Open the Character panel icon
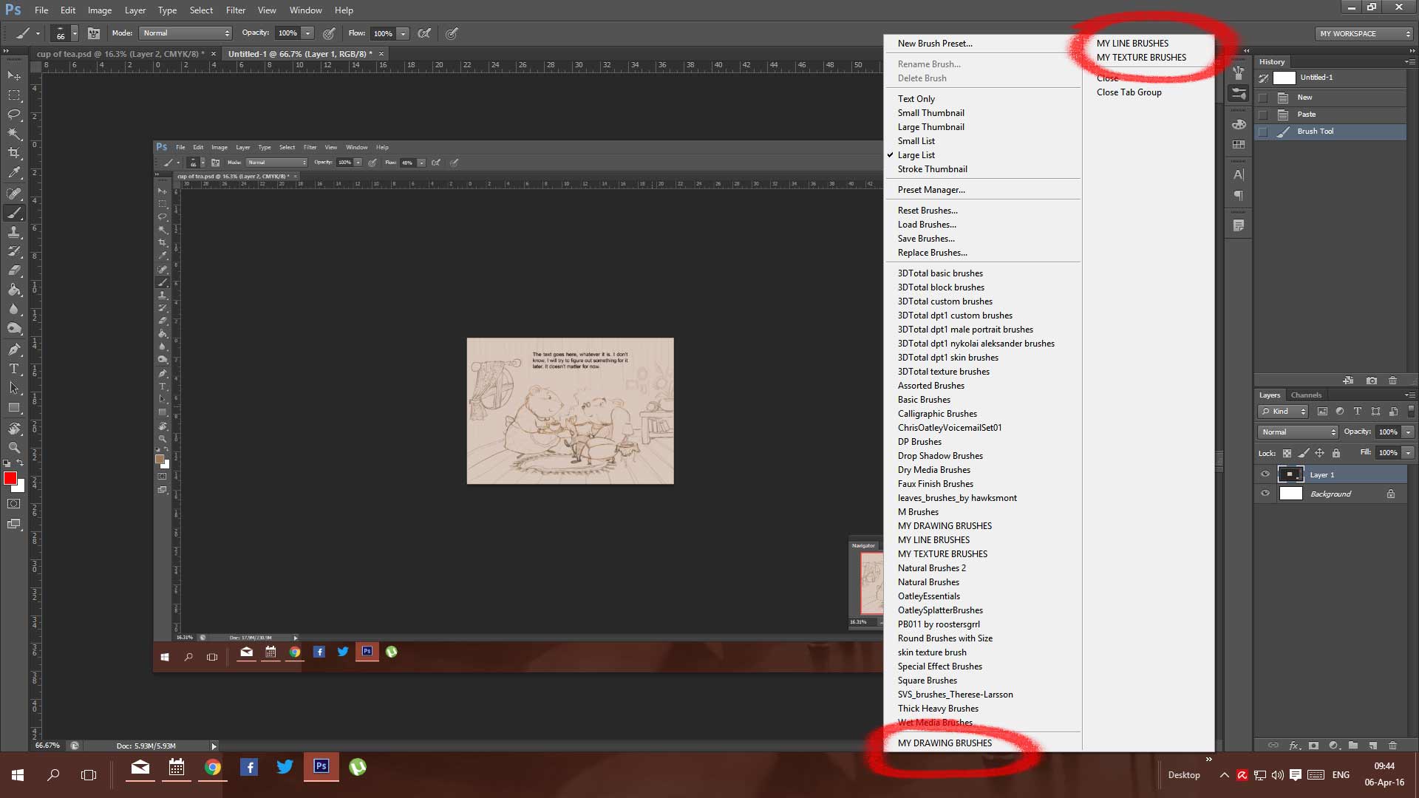1419x798 pixels. [1239, 175]
